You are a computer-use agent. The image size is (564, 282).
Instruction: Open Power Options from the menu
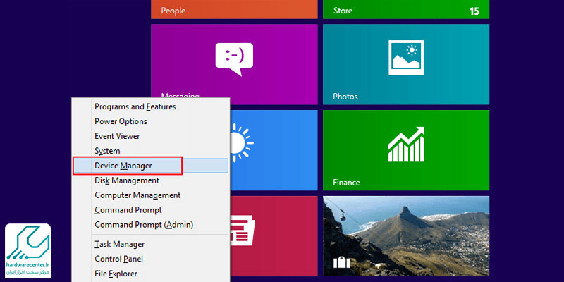tap(121, 121)
